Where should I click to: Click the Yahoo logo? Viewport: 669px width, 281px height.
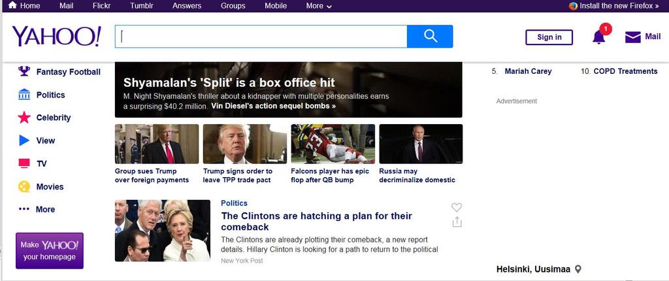coord(57,37)
